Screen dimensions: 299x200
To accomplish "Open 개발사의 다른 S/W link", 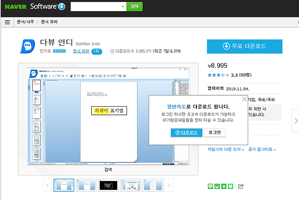I will click(x=225, y=149).
